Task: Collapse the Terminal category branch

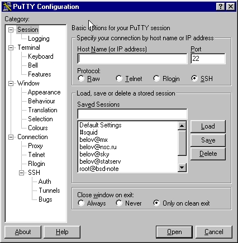Action: 11,47
